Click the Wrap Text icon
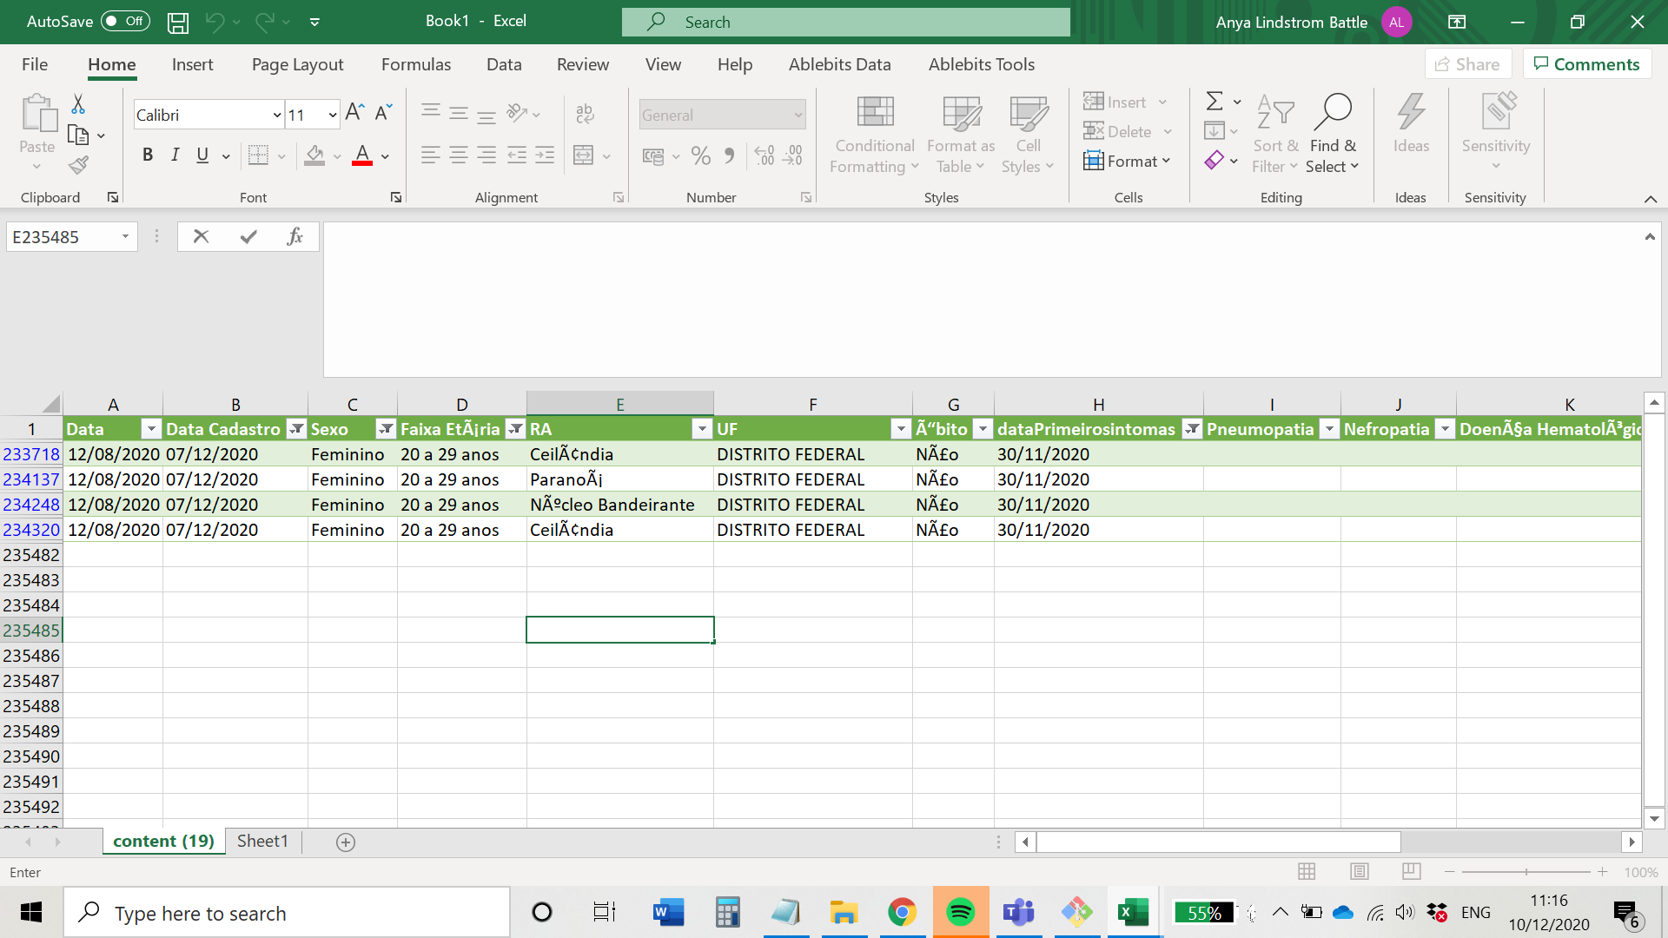 coord(585,113)
